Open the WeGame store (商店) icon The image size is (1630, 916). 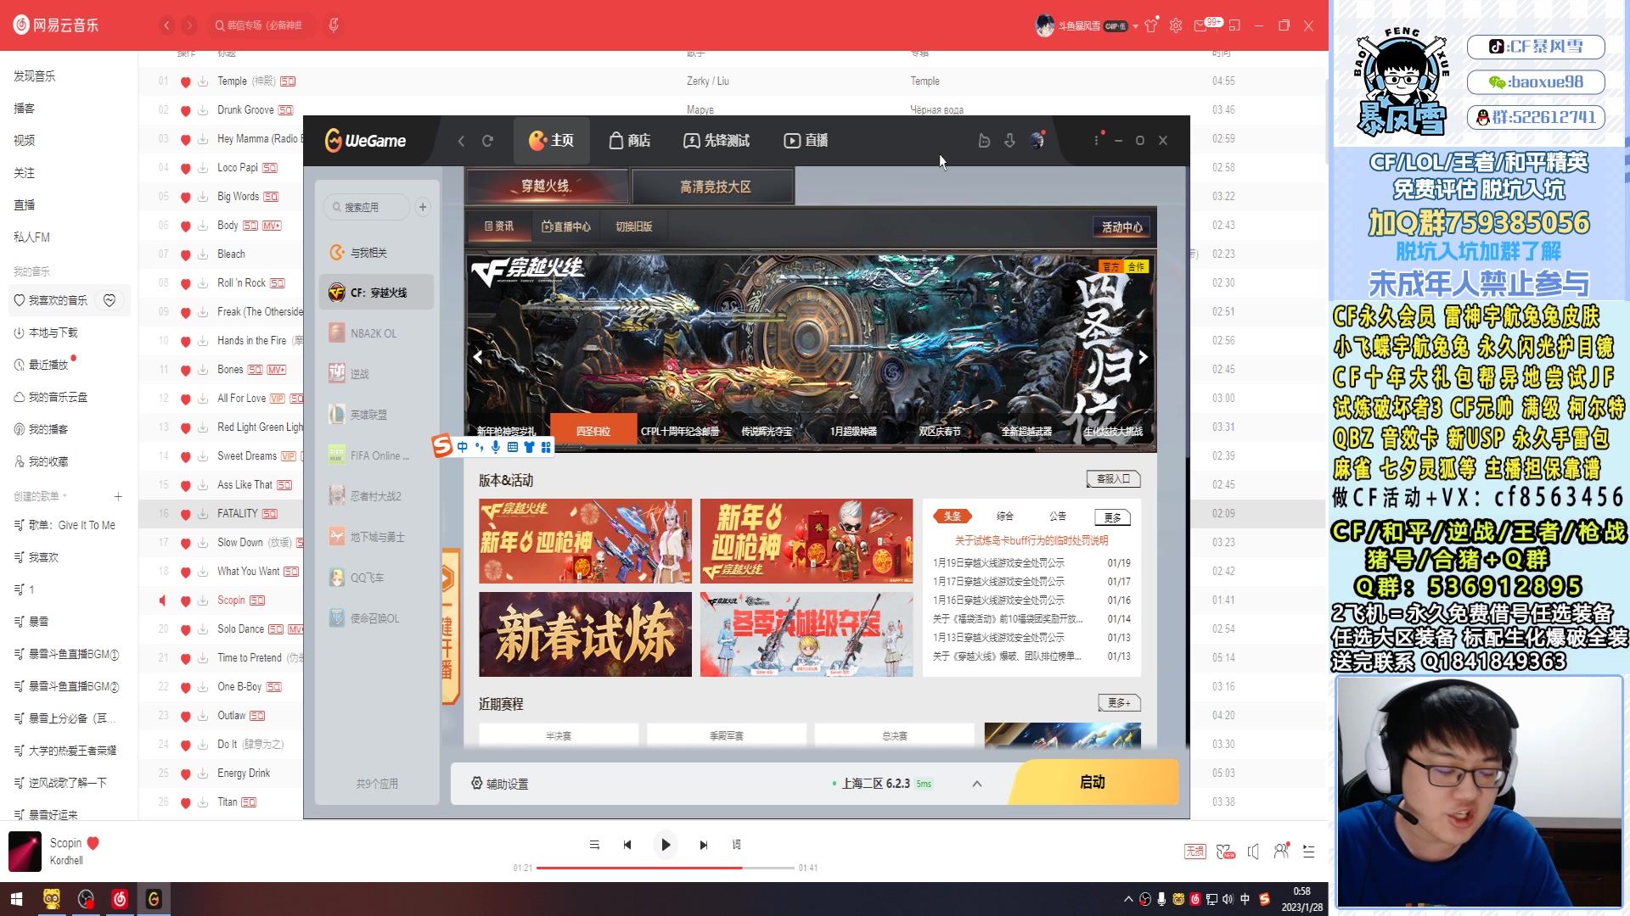tap(630, 140)
